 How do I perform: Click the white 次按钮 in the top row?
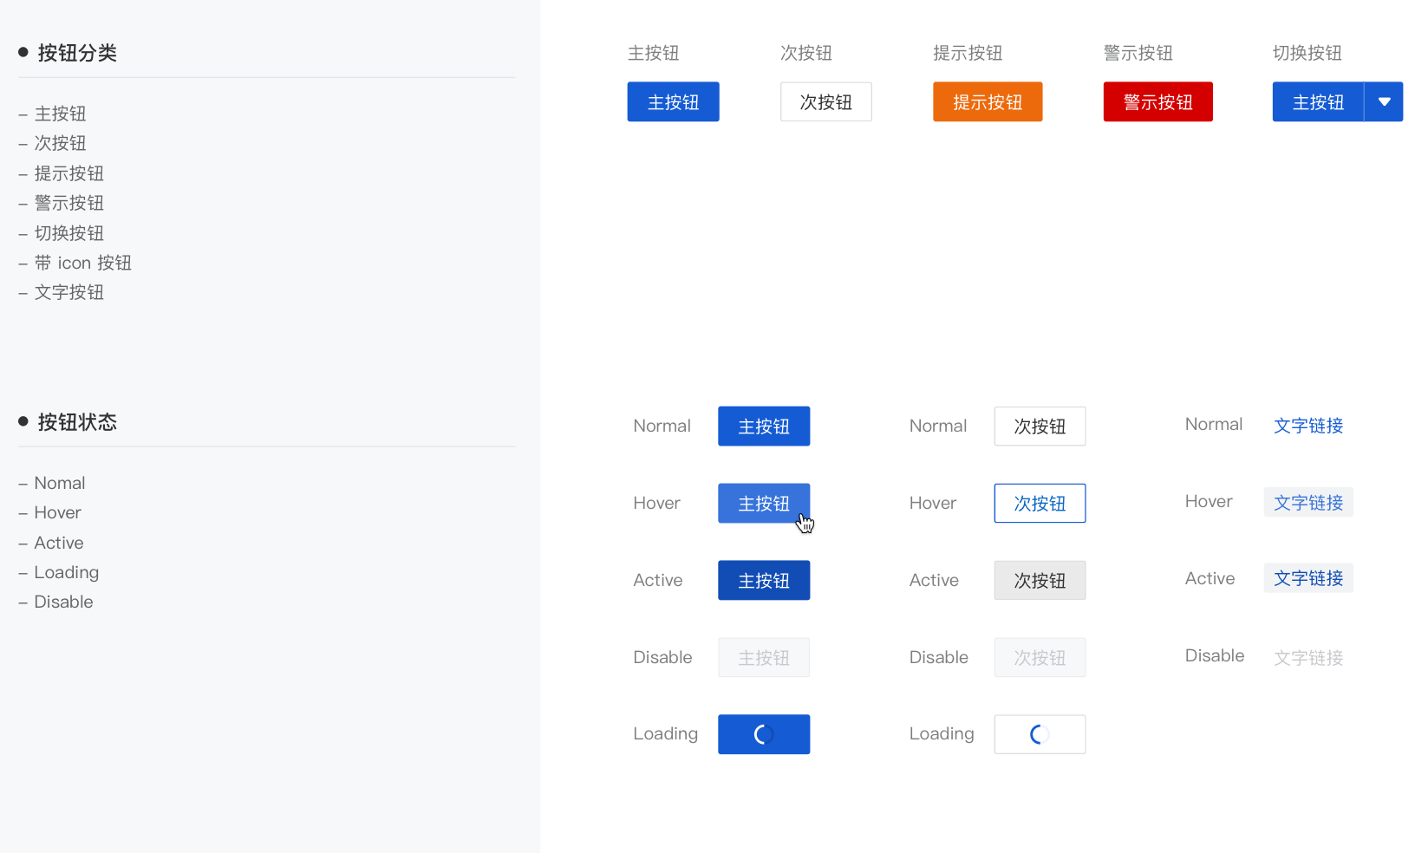(x=826, y=102)
